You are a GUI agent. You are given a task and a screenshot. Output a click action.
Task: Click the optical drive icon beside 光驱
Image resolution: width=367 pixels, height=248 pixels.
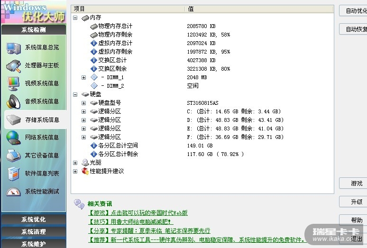coord(85,163)
